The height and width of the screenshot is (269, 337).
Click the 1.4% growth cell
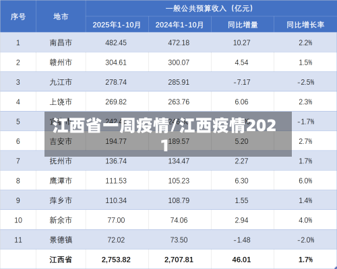tap(305, 200)
